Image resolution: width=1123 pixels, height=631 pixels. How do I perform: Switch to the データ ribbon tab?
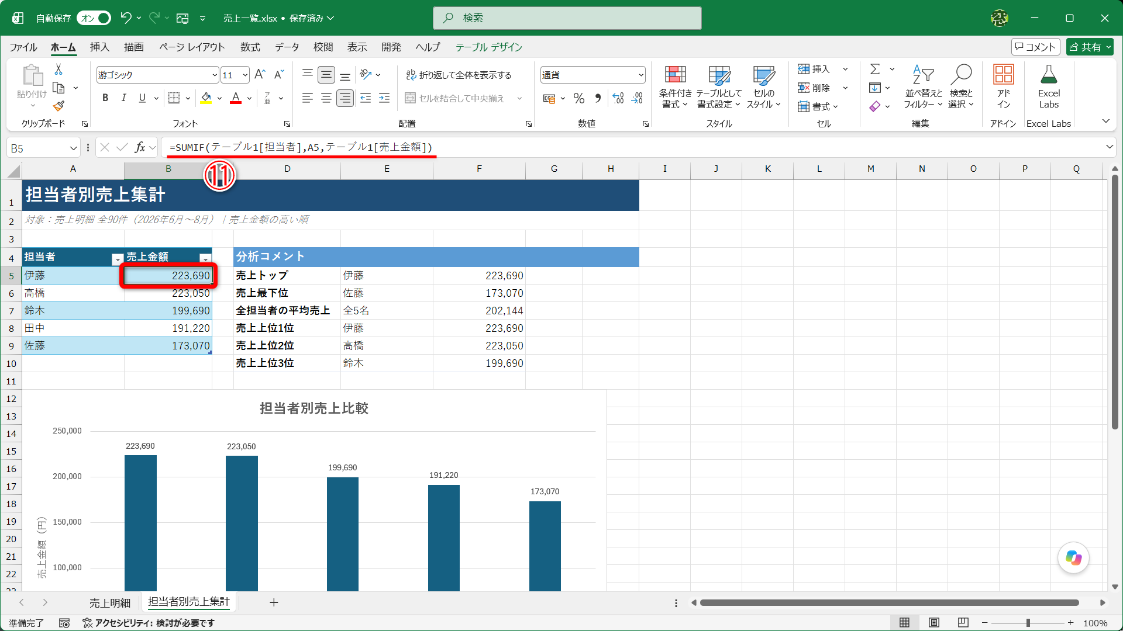click(x=287, y=47)
